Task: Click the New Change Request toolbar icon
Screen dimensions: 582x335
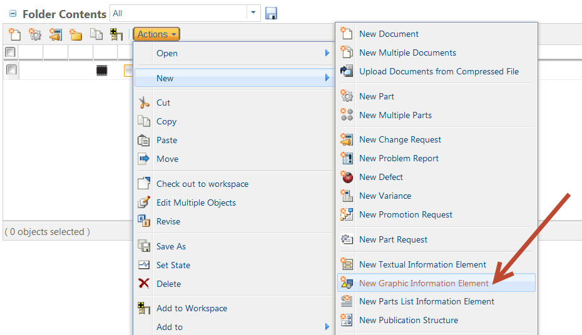Action: tap(55, 34)
